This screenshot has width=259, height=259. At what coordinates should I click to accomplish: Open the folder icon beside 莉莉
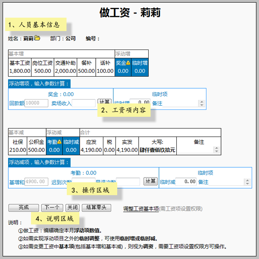(37, 38)
